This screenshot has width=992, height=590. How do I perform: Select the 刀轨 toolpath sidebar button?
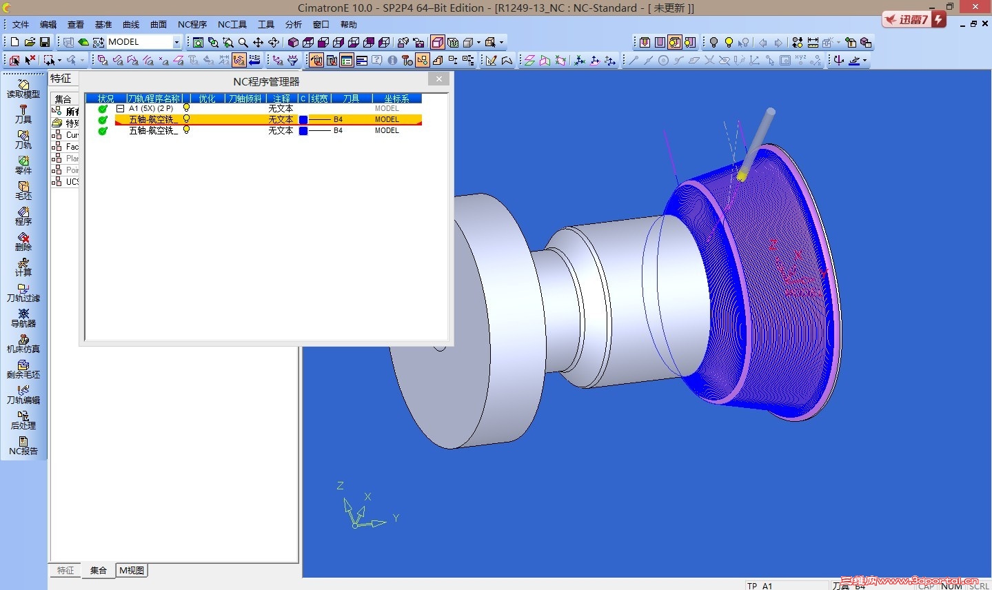[x=23, y=140]
